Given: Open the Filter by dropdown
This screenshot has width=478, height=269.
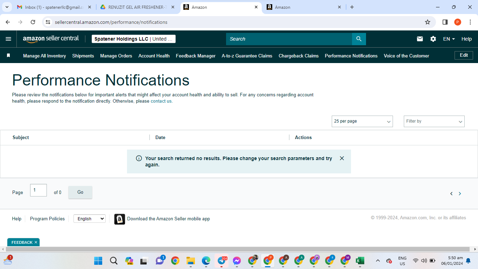Looking at the screenshot, I should (x=434, y=121).
